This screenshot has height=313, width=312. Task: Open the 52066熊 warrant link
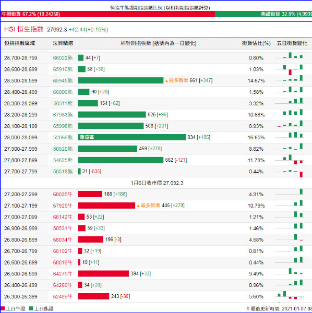63,138
